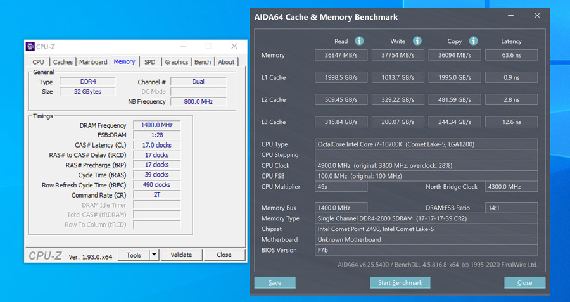
Task: Click Start Benchmark in AIDA64
Action: (x=400, y=283)
